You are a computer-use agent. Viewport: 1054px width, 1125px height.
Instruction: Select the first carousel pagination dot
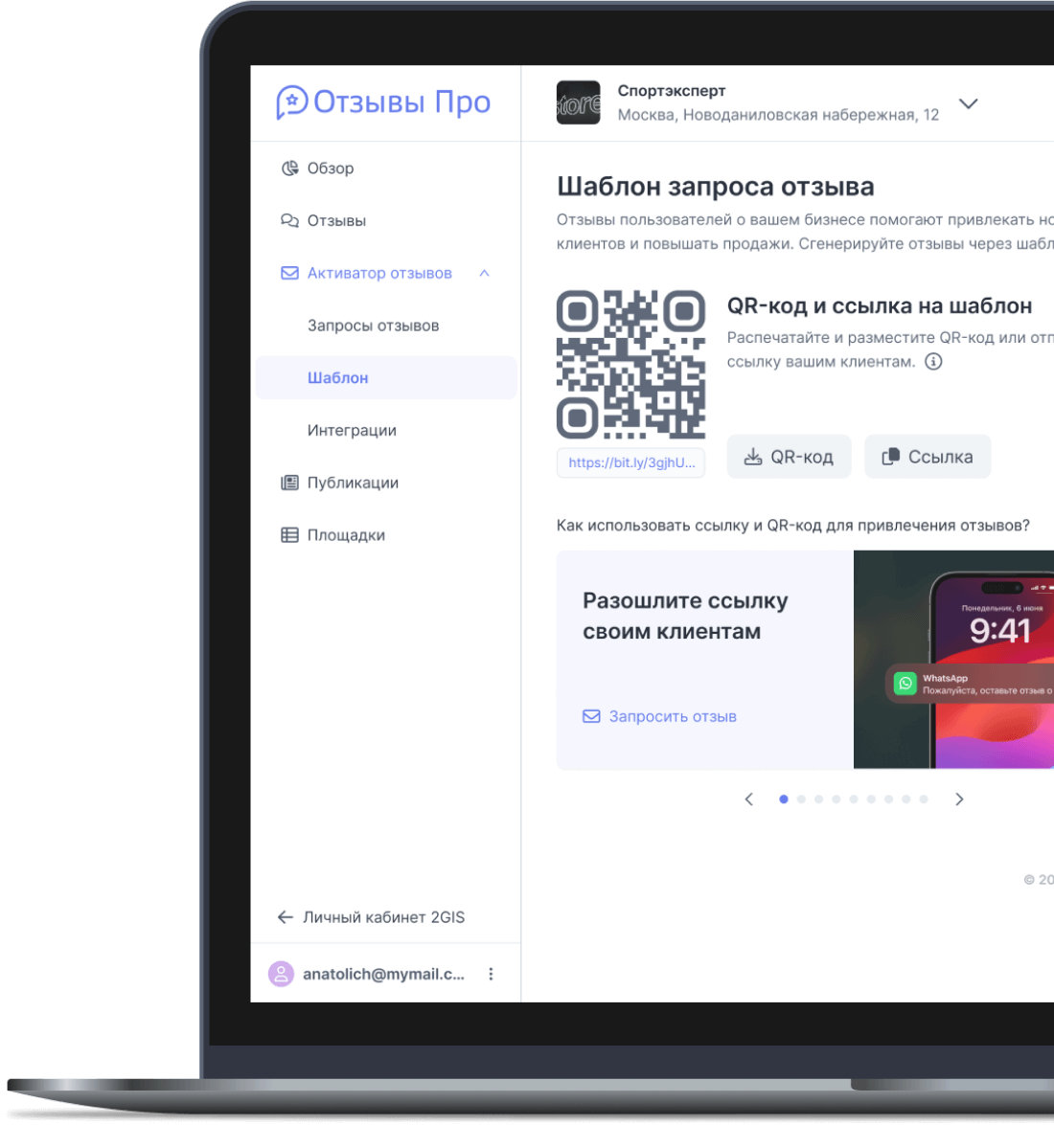click(784, 799)
